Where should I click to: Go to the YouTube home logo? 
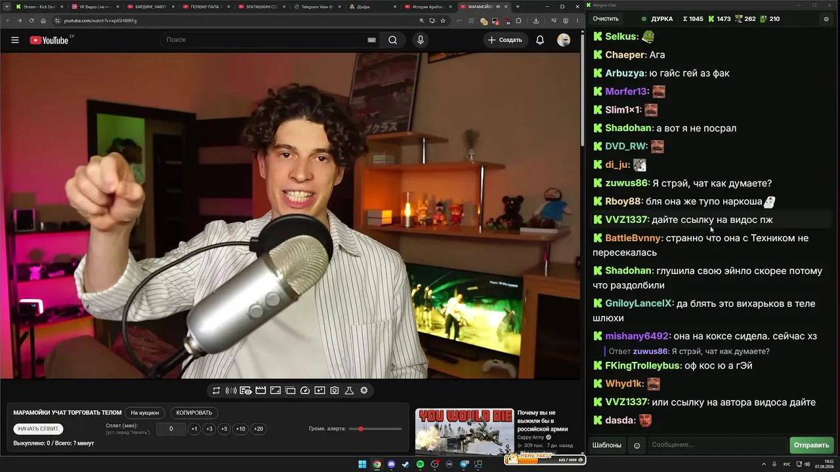(49, 40)
